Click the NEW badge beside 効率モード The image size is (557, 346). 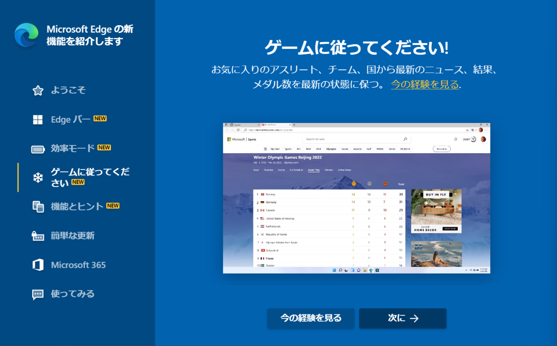104,148
